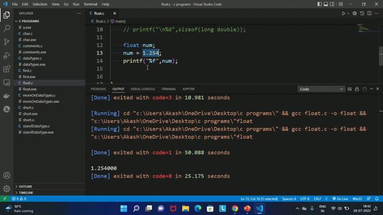Open the Docker view in activity bar
Viewport: 383px width, 215px height.
7,96
